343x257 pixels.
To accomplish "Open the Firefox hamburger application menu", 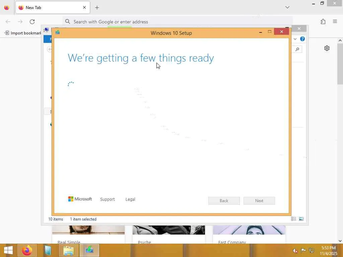I will point(335,21).
